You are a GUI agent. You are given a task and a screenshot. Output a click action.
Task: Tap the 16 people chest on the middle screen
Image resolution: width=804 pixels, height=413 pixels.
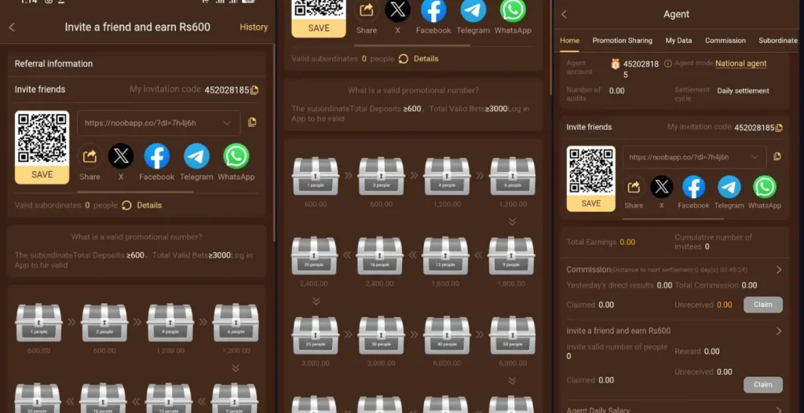(380, 255)
